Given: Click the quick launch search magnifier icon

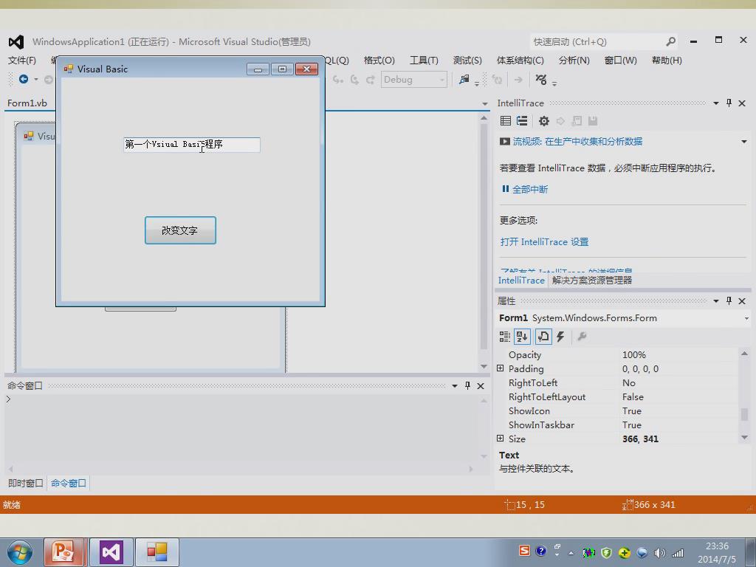Looking at the screenshot, I should click(x=670, y=42).
